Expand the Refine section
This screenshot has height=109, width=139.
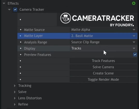pyautogui.click(x=15, y=105)
